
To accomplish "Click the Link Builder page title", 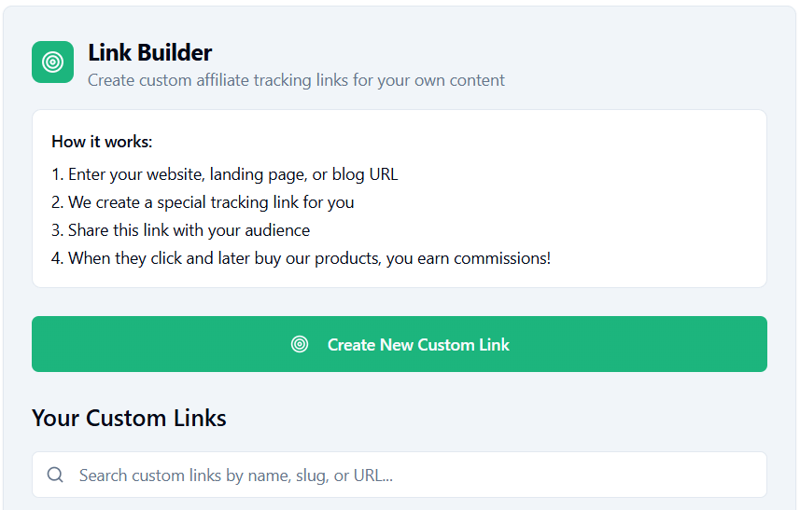I will (149, 52).
